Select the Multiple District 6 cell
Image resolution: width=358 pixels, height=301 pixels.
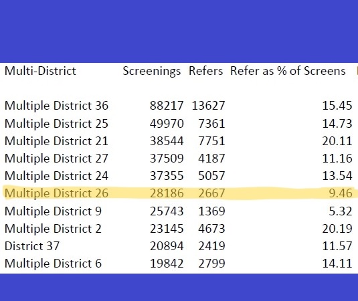(53, 264)
